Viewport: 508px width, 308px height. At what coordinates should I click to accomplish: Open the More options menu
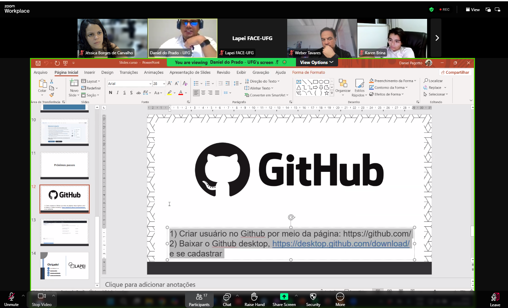pyautogui.click(x=340, y=299)
